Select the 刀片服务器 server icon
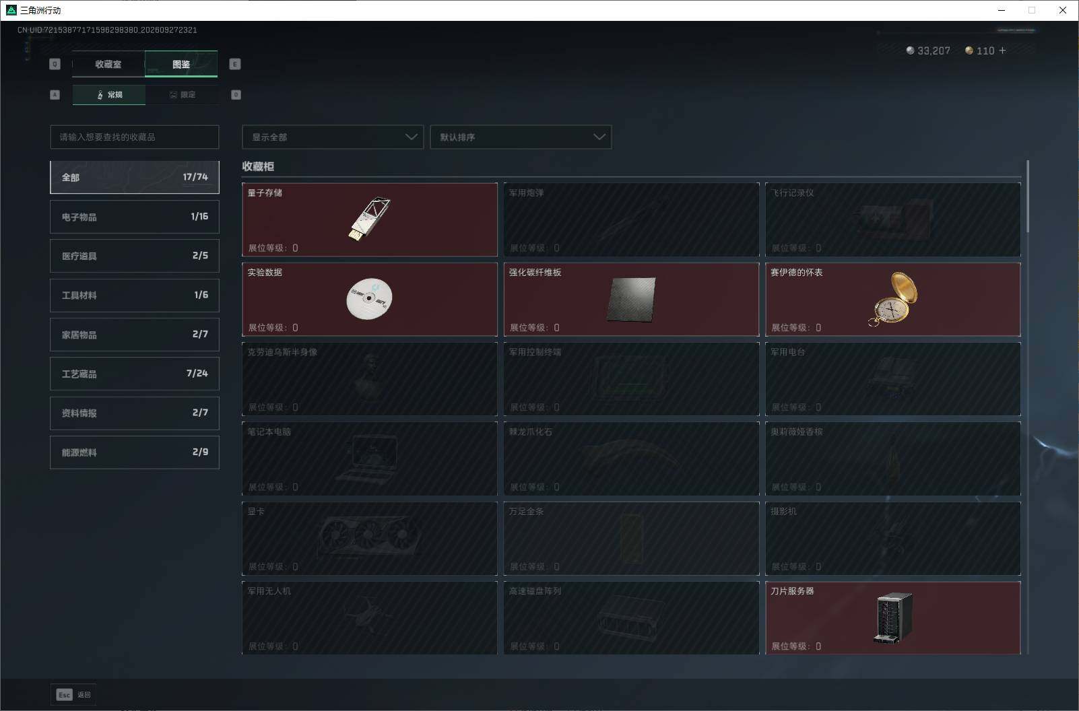Image resolution: width=1079 pixels, height=711 pixels. tap(893, 617)
